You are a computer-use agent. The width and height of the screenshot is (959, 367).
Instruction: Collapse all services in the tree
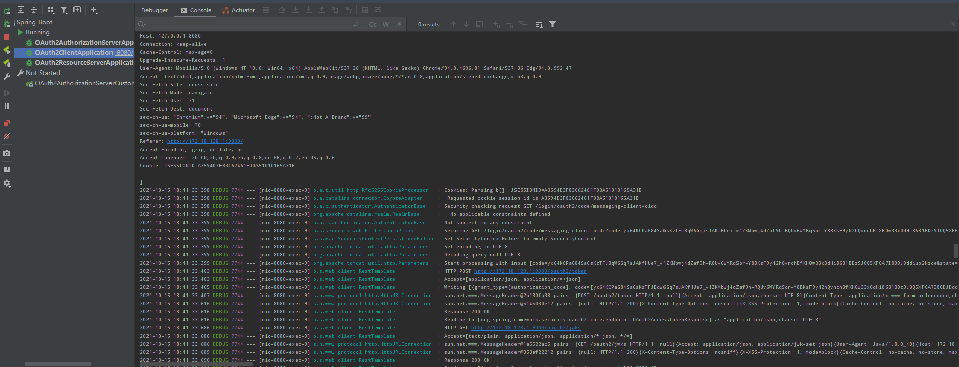tap(34, 10)
